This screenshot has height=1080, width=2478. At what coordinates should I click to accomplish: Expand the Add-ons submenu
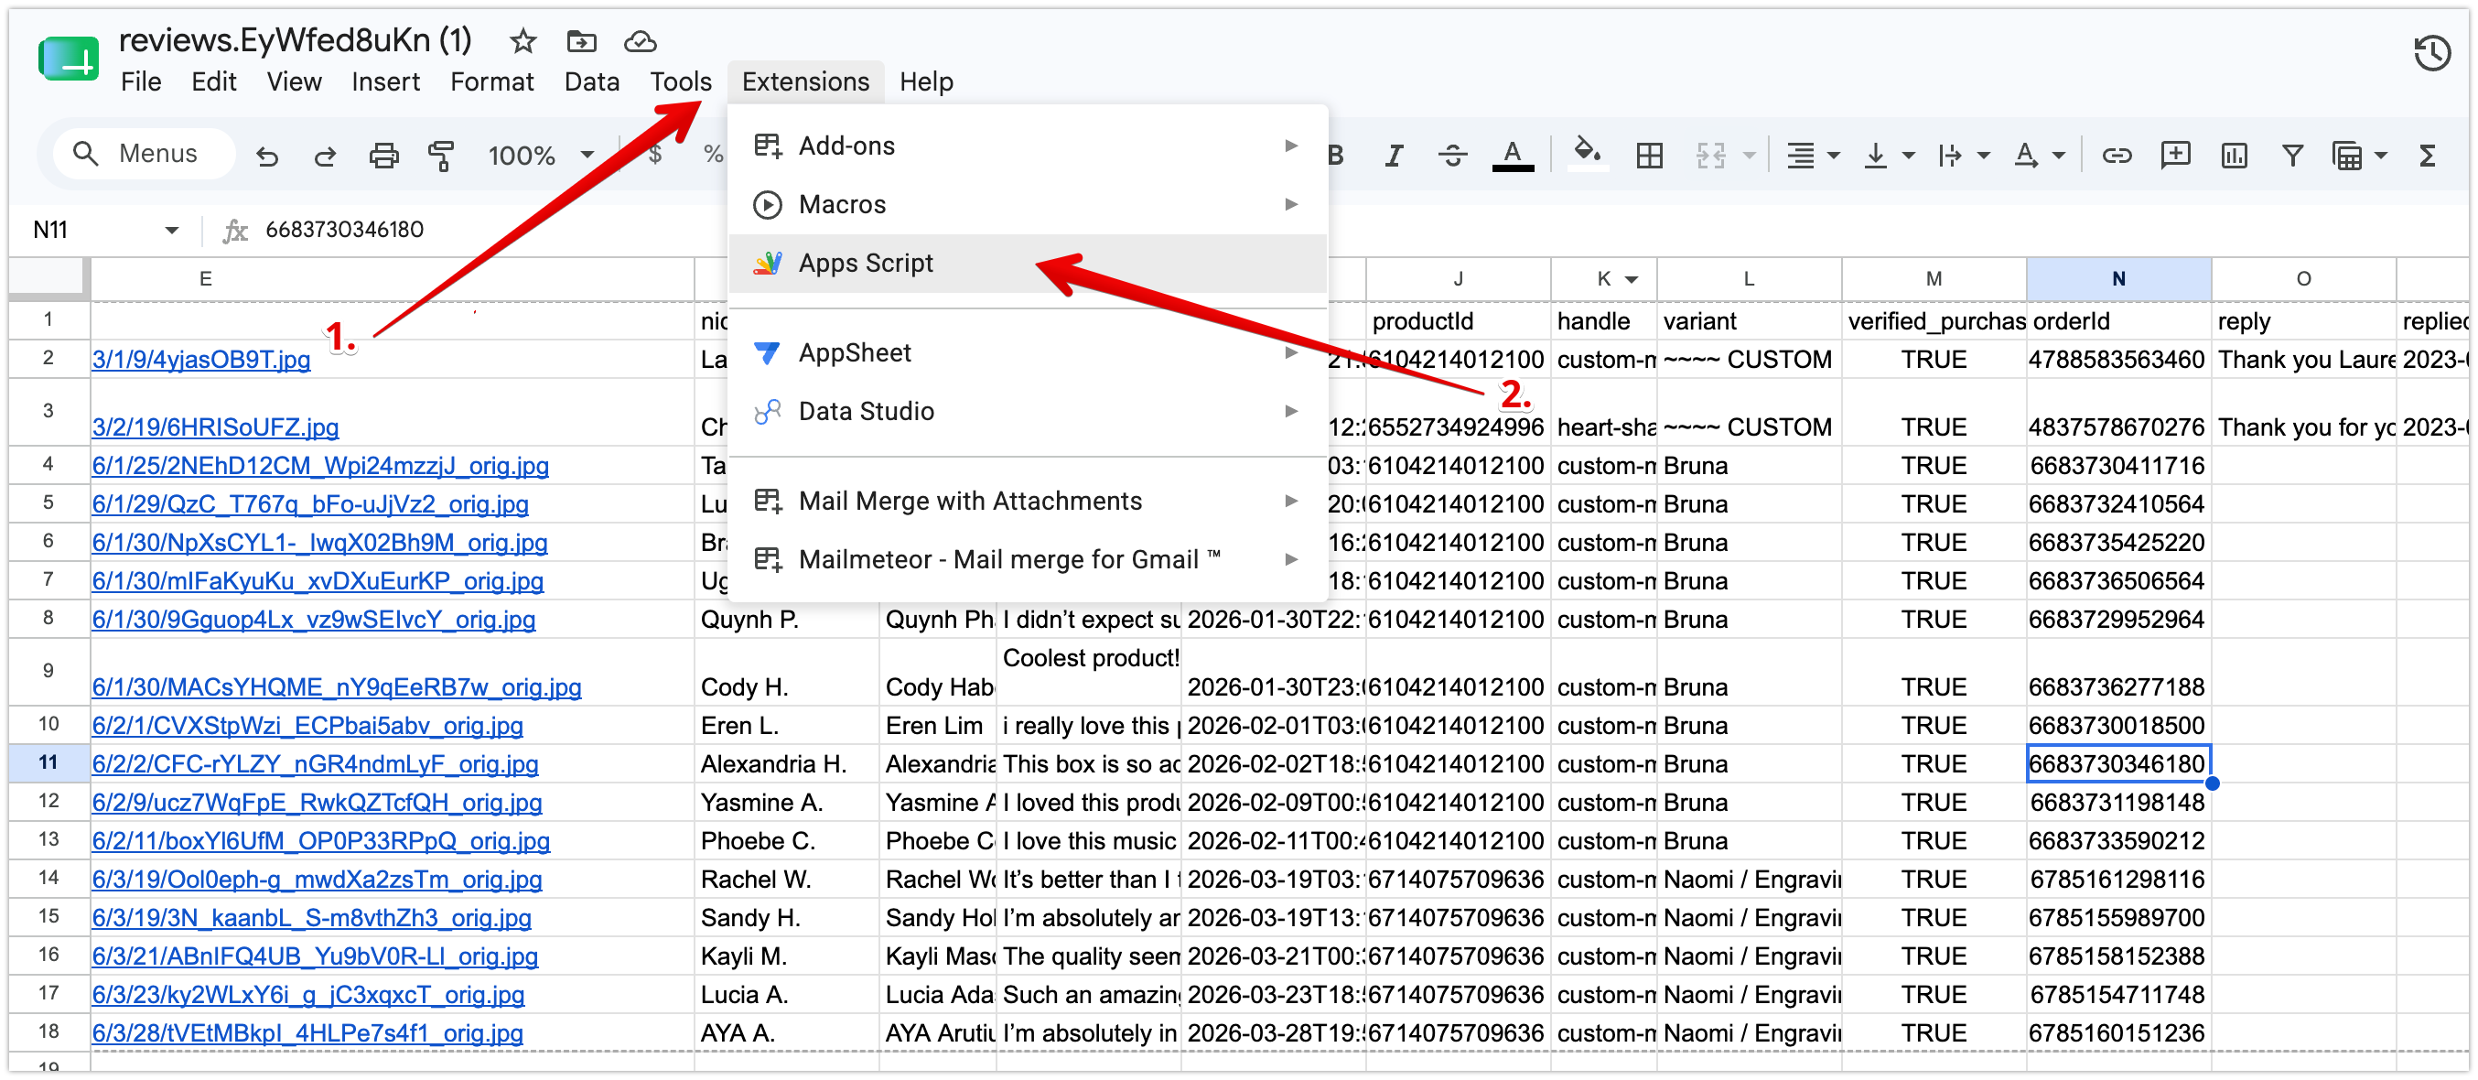(1290, 146)
